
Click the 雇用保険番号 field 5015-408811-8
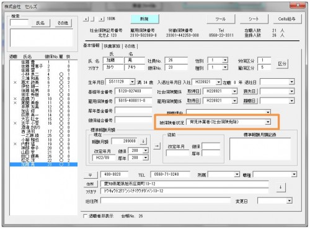click(x=133, y=101)
